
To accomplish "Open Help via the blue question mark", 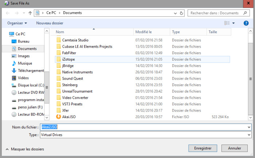I will click(x=246, y=23).
